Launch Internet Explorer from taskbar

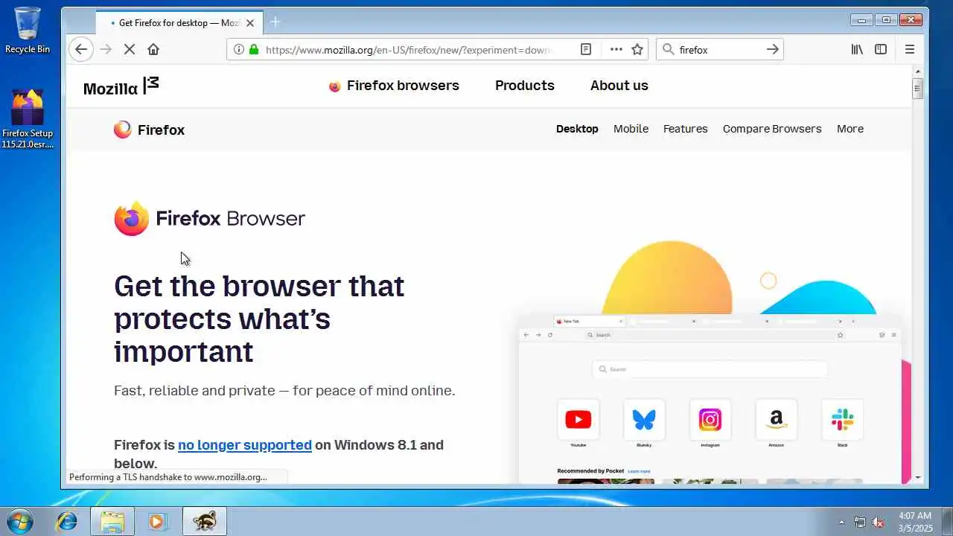pos(67,521)
